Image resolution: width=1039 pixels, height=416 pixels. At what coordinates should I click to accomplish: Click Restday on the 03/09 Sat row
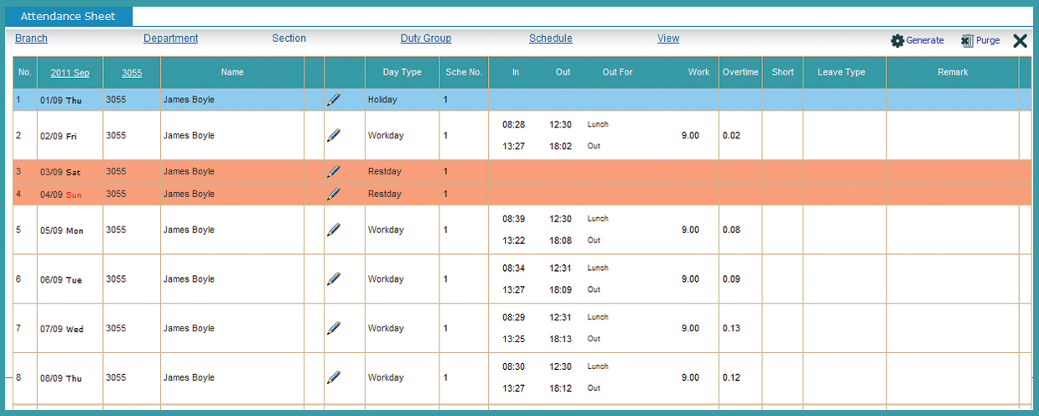point(384,171)
